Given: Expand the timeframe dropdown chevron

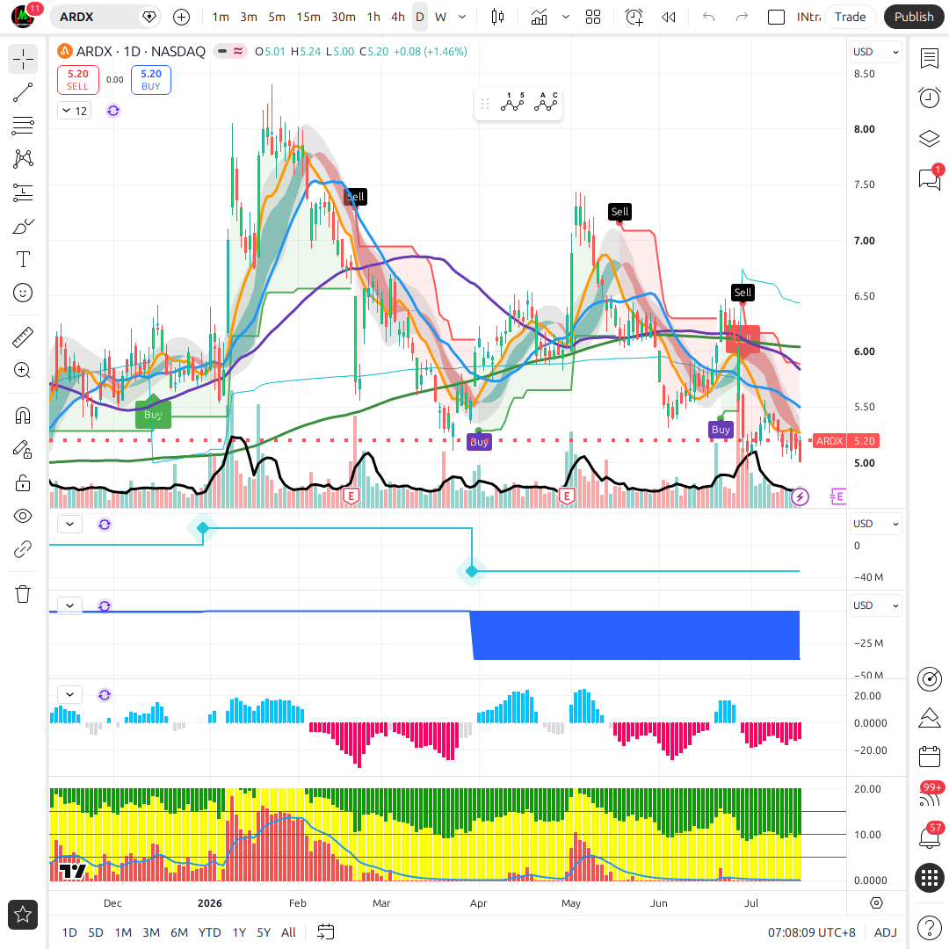Looking at the screenshot, I should [462, 17].
